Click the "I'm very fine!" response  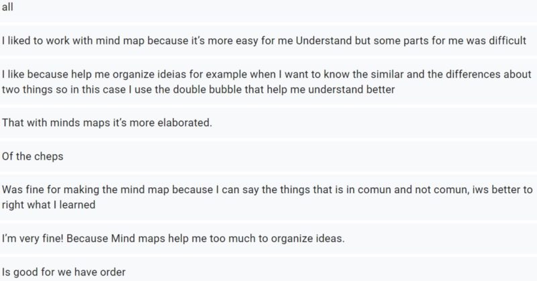click(173, 239)
